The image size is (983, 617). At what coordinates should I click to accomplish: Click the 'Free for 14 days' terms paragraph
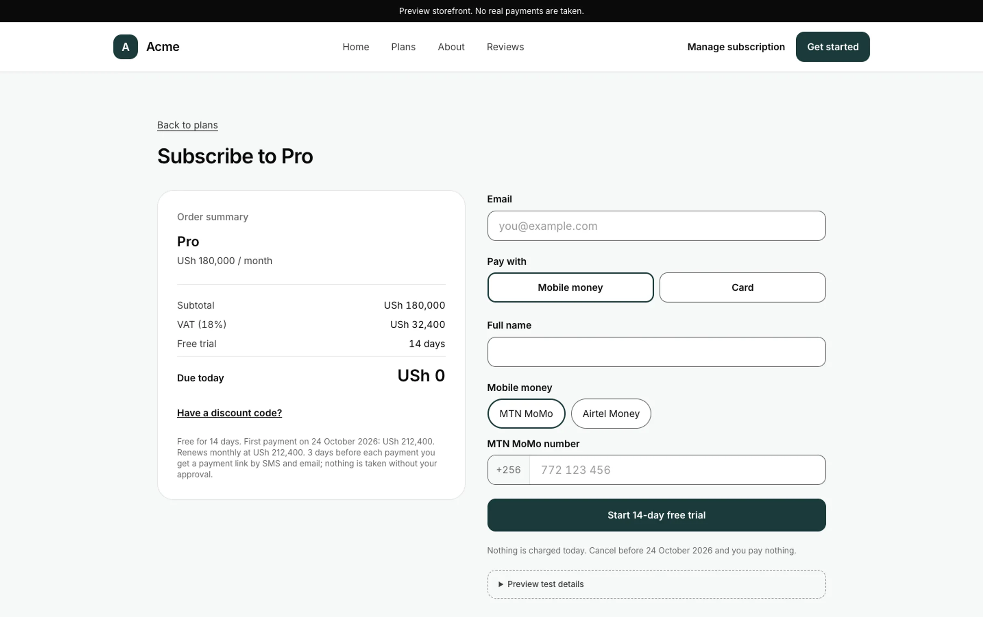[307, 458]
